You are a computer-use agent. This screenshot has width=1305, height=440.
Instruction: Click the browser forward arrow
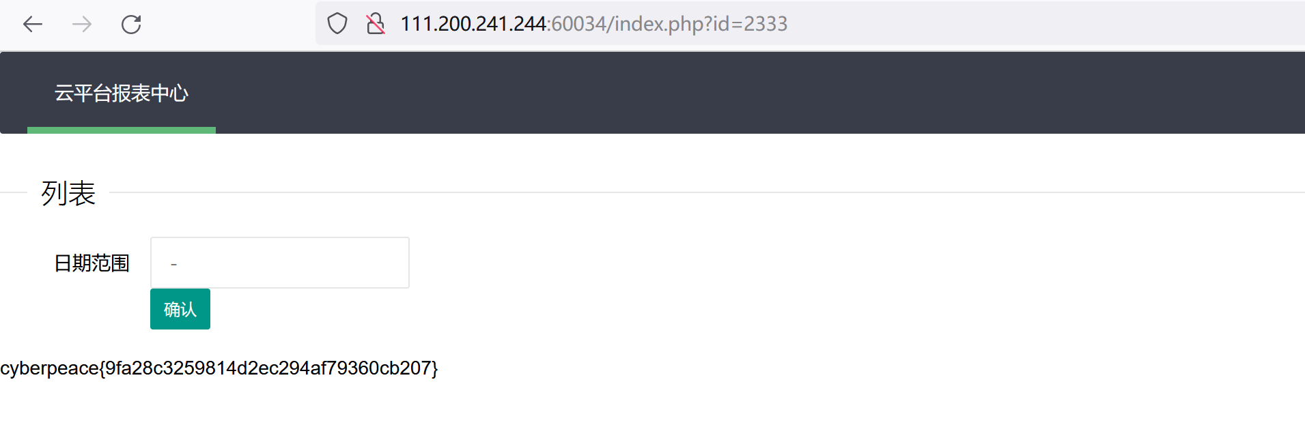tap(81, 25)
